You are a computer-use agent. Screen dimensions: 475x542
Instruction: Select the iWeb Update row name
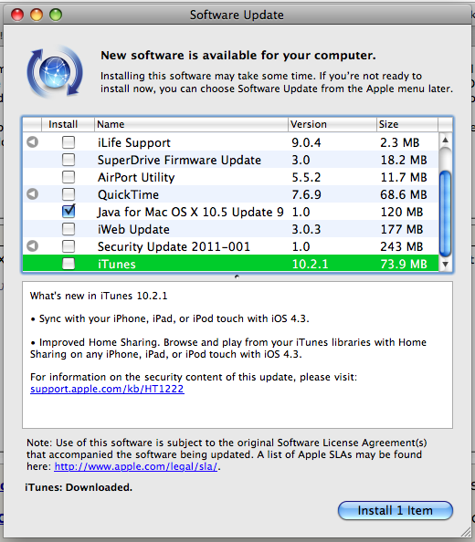[133, 229]
